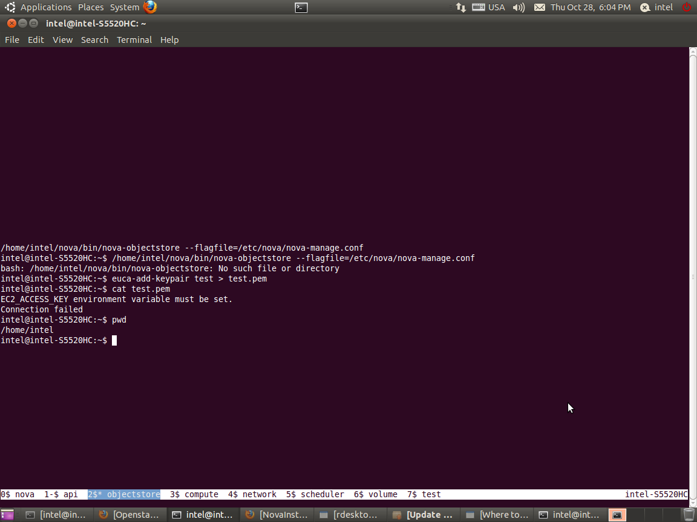This screenshot has height=522, width=697.
Task: Click the 'Connection failed' output line
Action: 42,309
